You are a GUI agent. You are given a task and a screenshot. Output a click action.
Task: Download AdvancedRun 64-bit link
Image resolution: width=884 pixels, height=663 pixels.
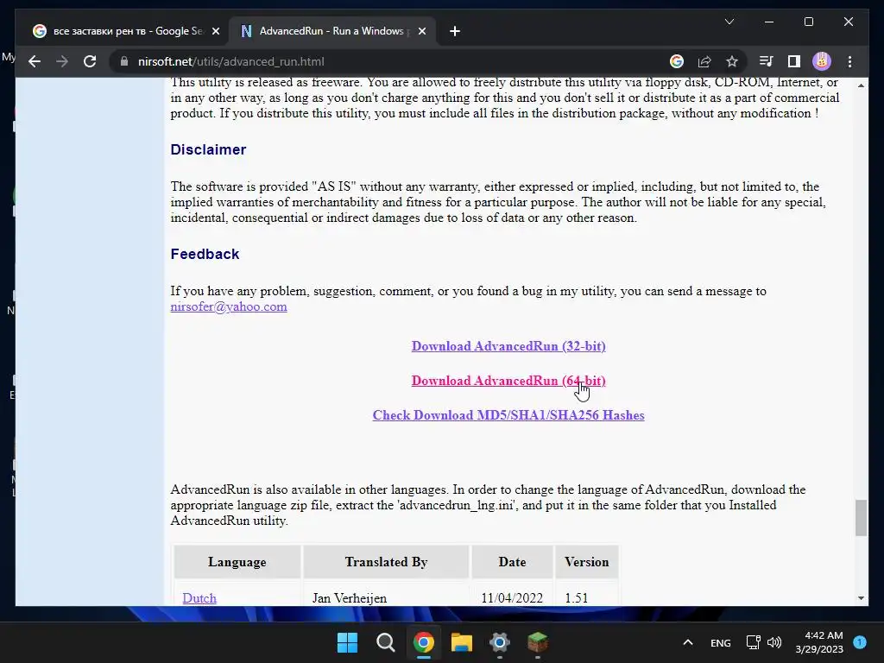508,381
